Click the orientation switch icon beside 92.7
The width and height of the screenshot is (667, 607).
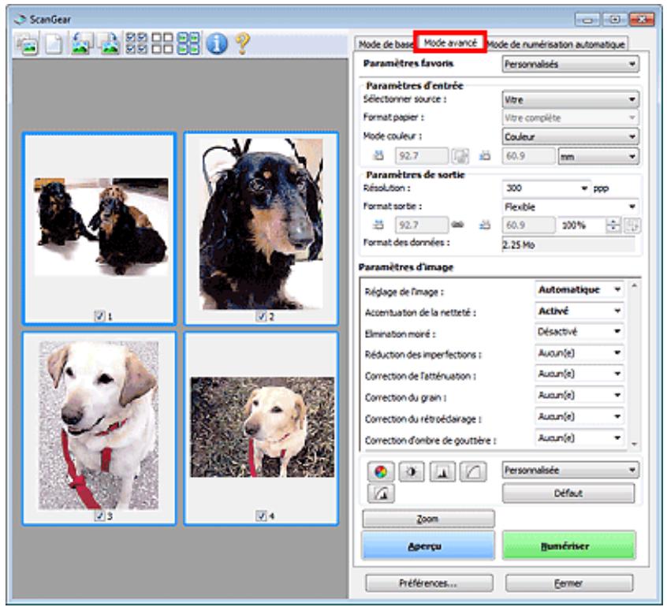click(460, 156)
